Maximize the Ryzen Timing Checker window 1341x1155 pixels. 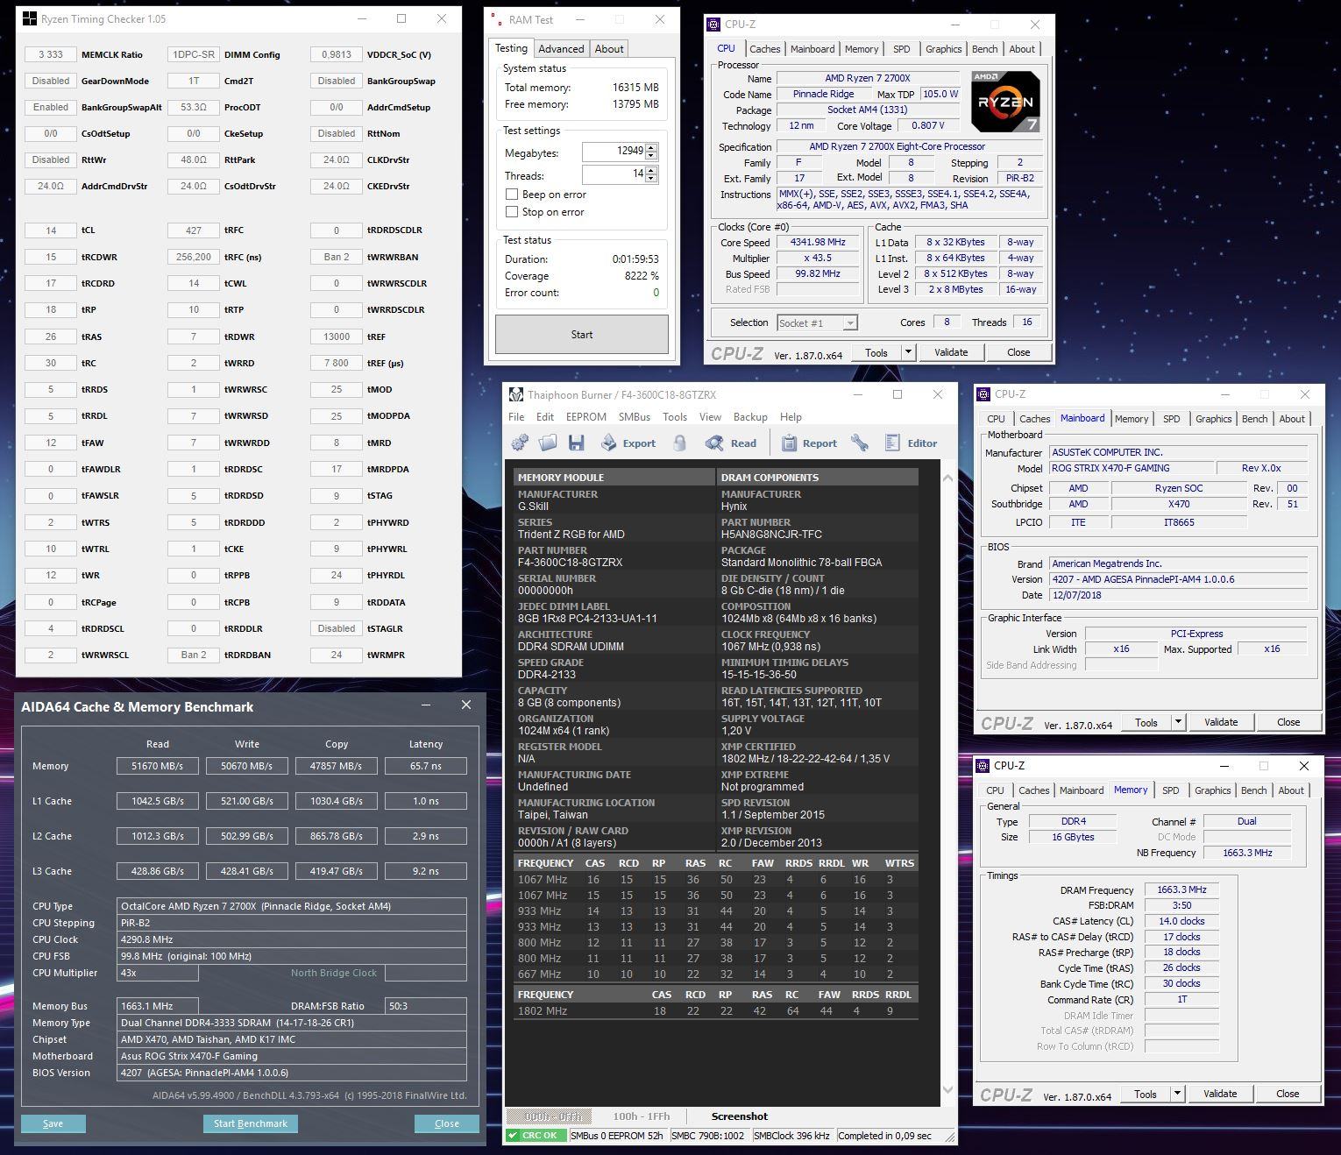401,18
